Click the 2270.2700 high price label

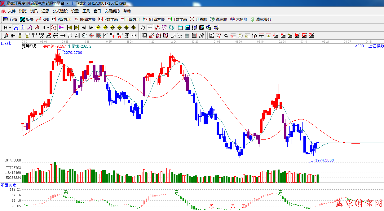point(73,53)
